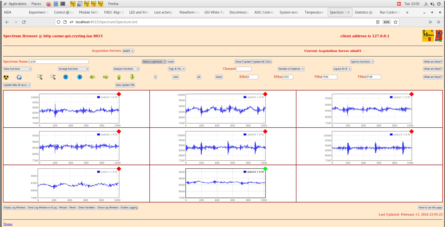Toggle the Auto Update ON button
Viewport: 445px width, 227px height.
(x=125, y=85)
